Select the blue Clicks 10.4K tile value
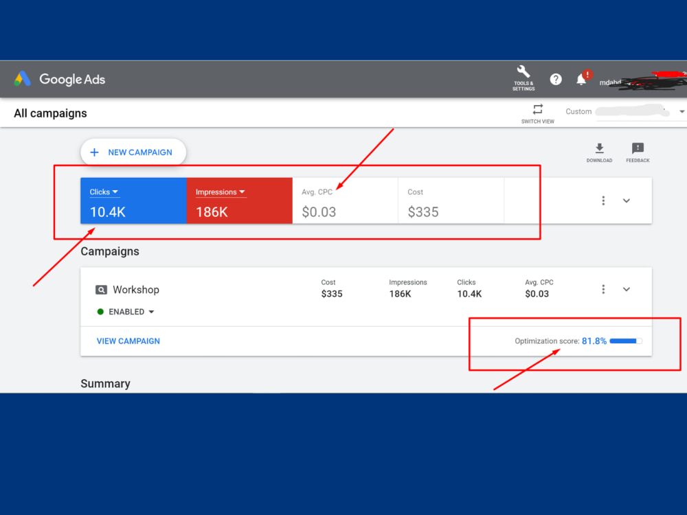Screen dimensions: 687x515 click(108, 212)
